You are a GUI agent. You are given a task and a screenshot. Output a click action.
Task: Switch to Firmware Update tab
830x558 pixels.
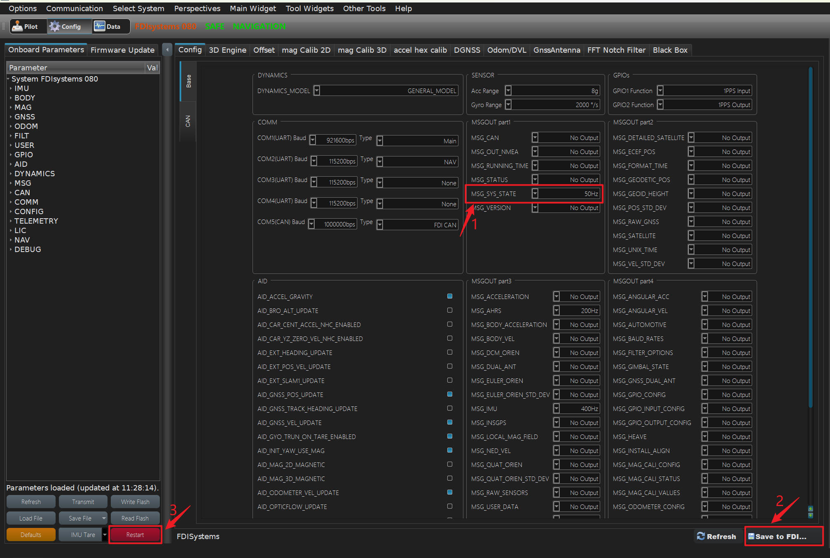coord(122,50)
